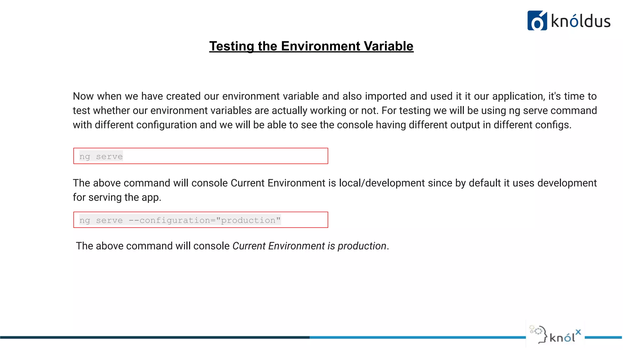
Task: Click the italic Current Environment is production text
Action: point(309,246)
